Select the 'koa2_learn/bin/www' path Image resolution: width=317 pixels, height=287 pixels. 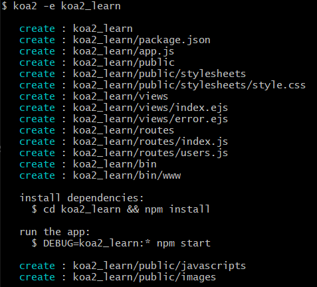[127, 175]
